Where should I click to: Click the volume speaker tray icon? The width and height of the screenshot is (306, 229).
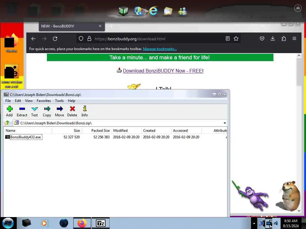276,223
